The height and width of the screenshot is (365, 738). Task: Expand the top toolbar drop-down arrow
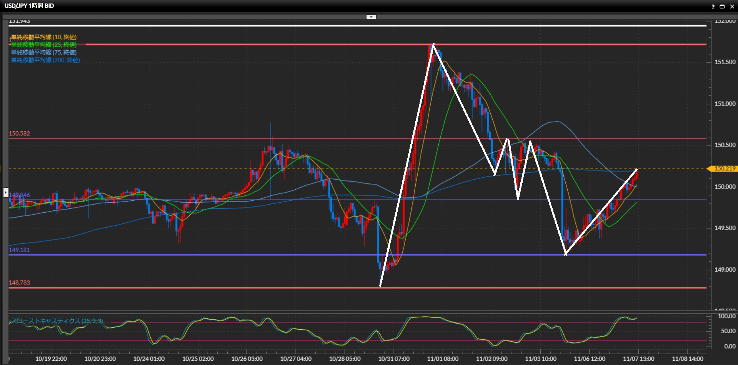371,17
